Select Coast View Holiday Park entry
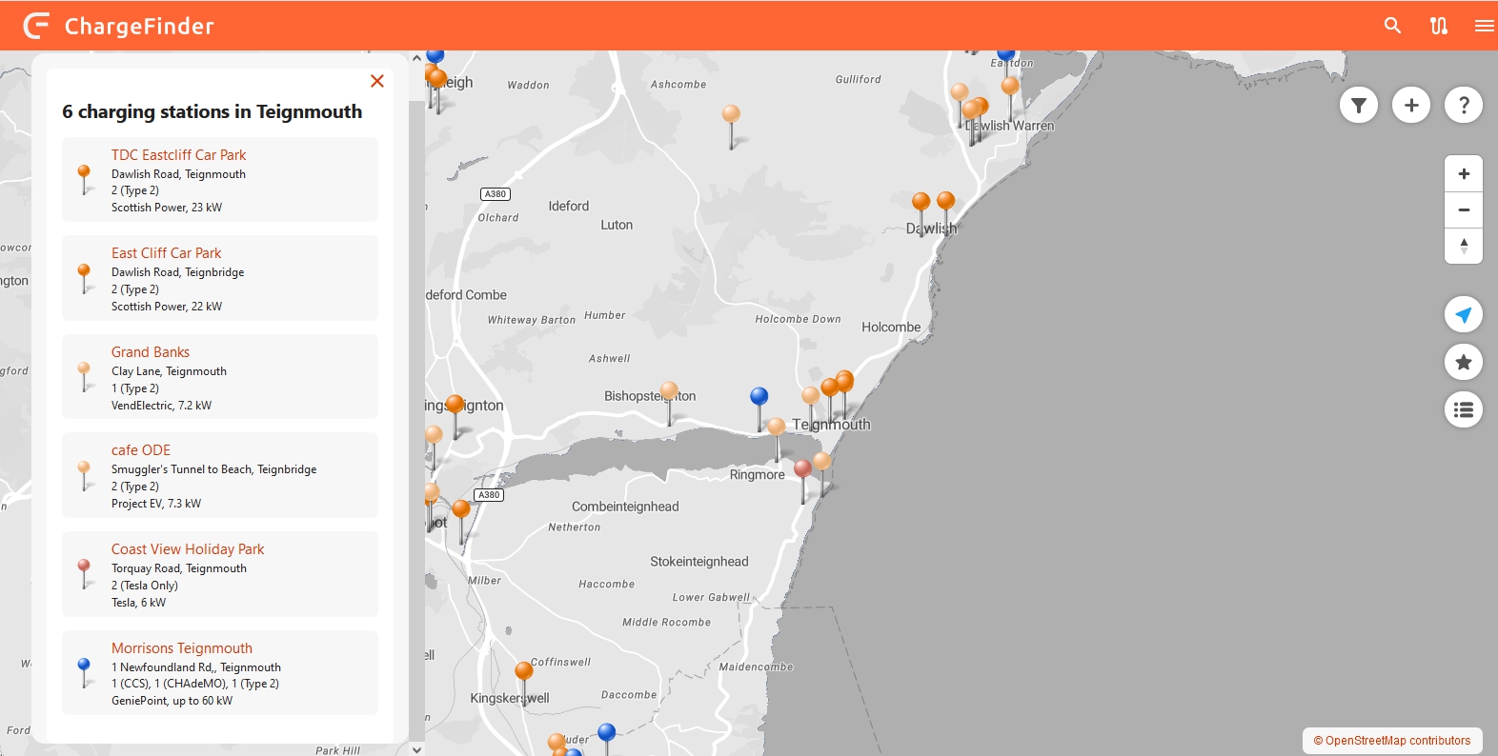Screen dimensions: 1498x756 tap(188, 549)
